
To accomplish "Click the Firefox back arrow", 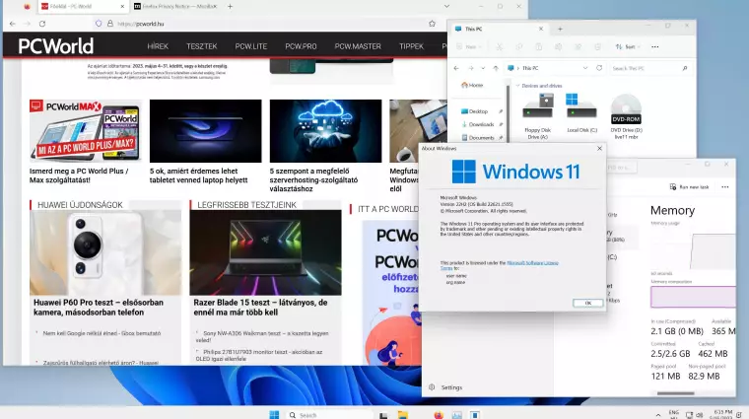I will 13,24.
